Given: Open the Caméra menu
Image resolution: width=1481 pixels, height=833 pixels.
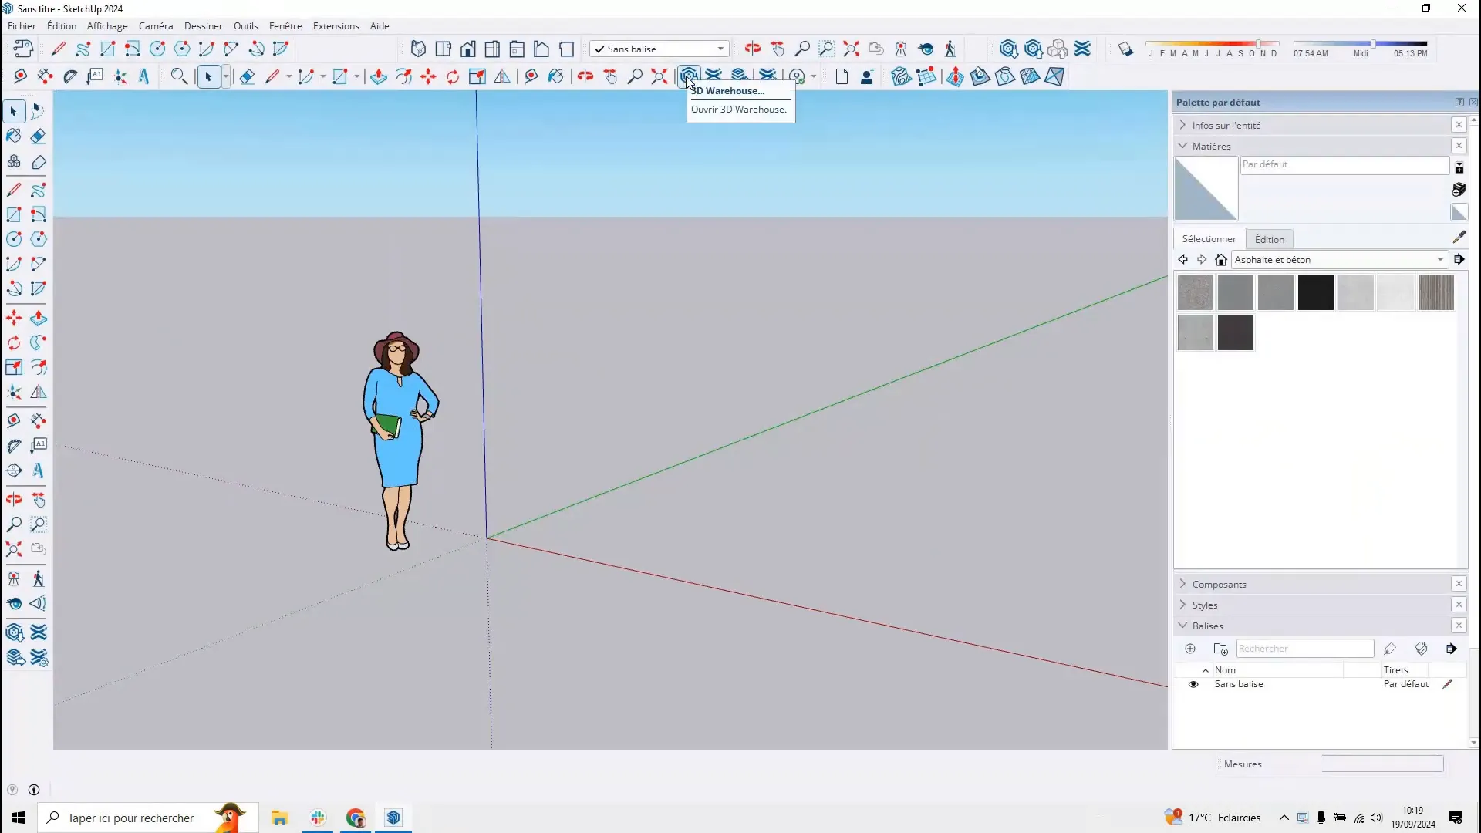Looking at the screenshot, I should coord(156,25).
